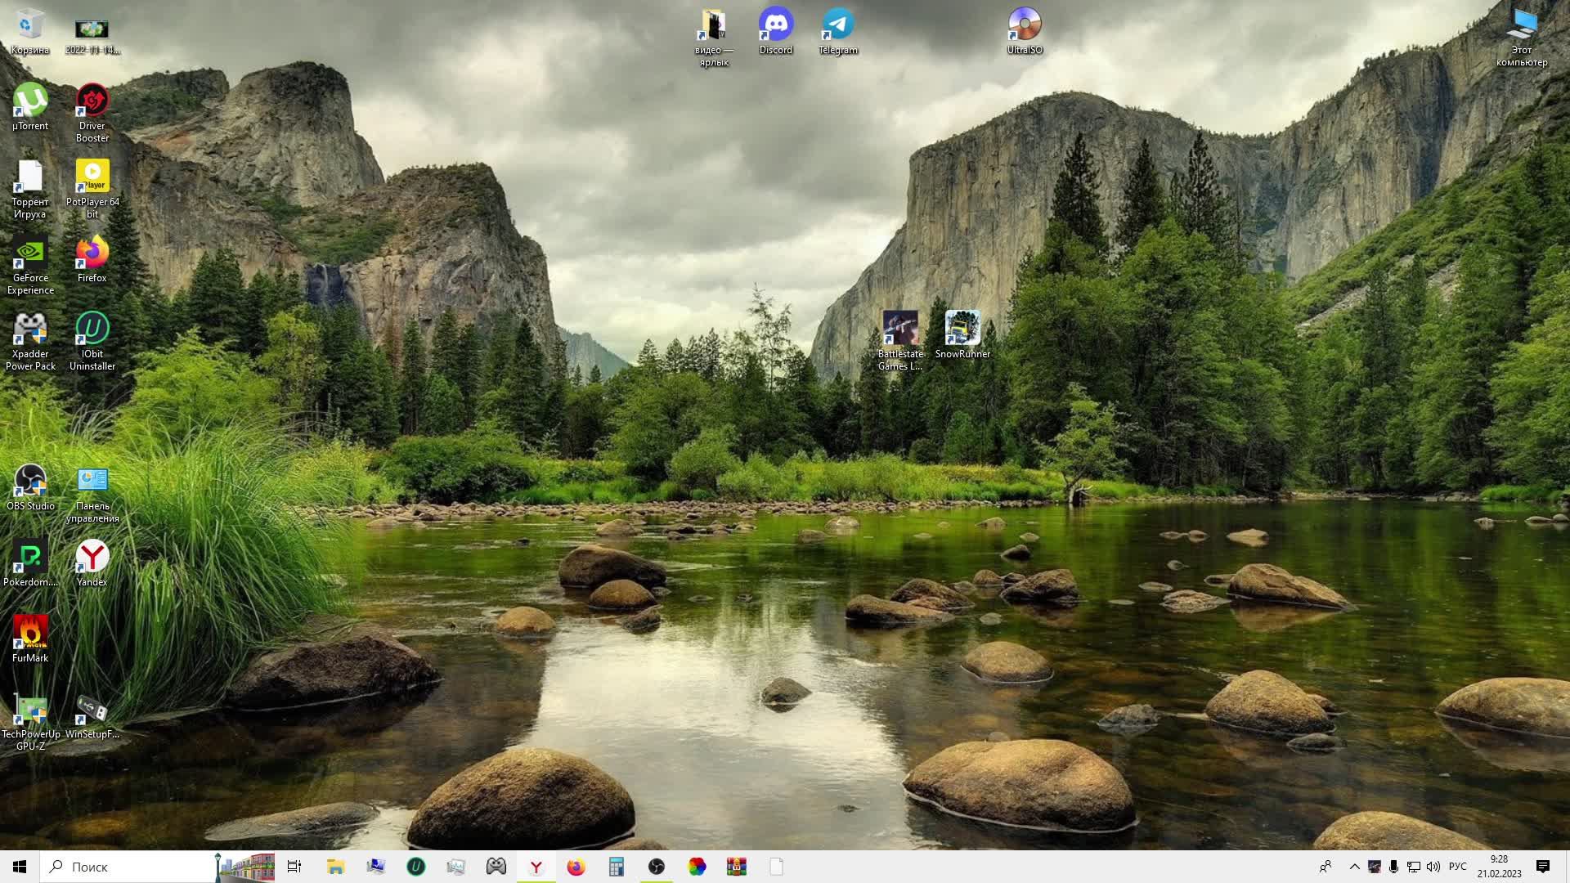The image size is (1570, 883).
Task: Open the notification center
Action: pyautogui.click(x=1543, y=867)
